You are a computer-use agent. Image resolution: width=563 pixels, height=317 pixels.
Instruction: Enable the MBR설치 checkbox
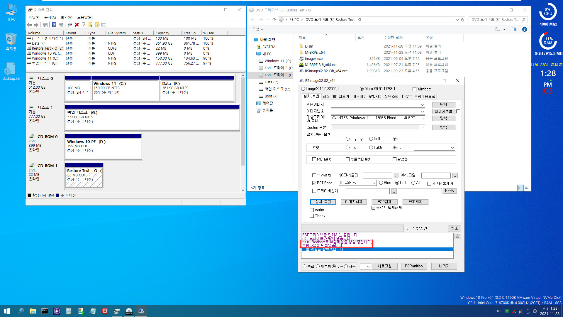coord(314,159)
